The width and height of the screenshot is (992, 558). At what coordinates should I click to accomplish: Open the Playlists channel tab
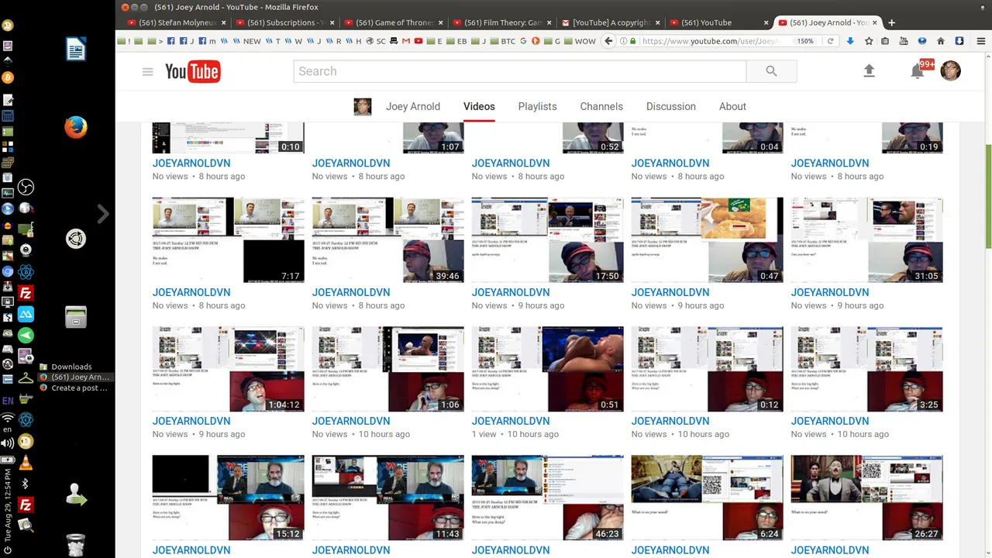pyautogui.click(x=537, y=107)
